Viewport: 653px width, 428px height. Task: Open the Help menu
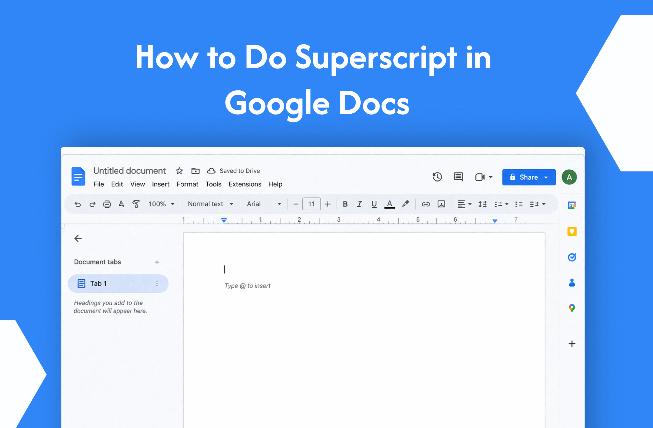pyautogui.click(x=275, y=184)
